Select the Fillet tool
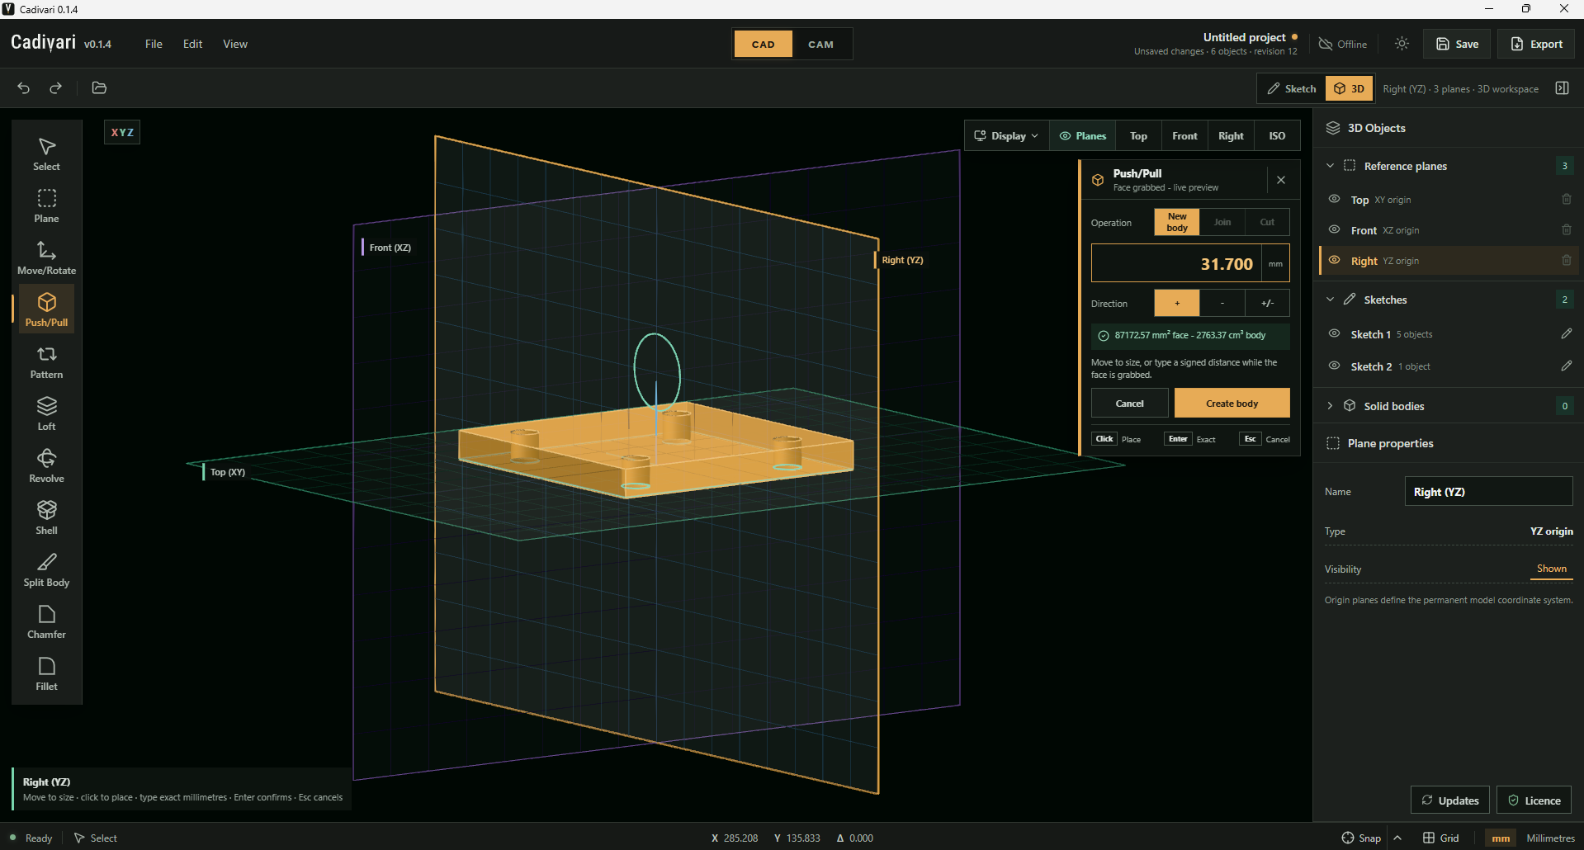This screenshot has height=850, width=1584. click(47, 674)
